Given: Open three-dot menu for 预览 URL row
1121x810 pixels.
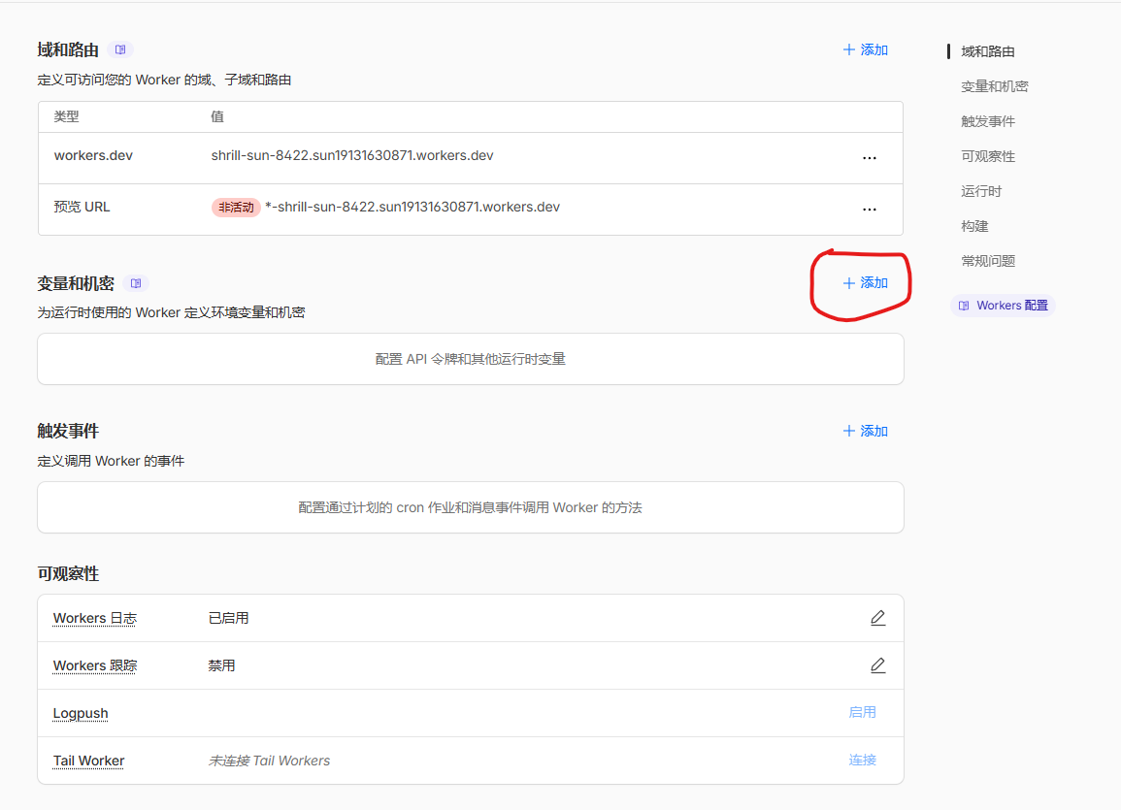Looking at the screenshot, I should (x=869, y=209).
